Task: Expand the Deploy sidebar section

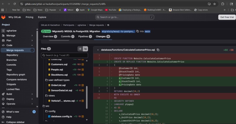Action: point(32,99)
